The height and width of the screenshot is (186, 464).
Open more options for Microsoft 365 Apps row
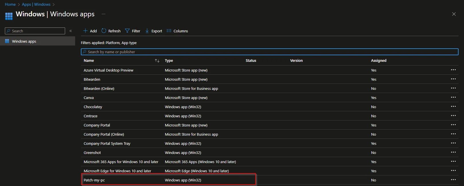pos(453,161)
